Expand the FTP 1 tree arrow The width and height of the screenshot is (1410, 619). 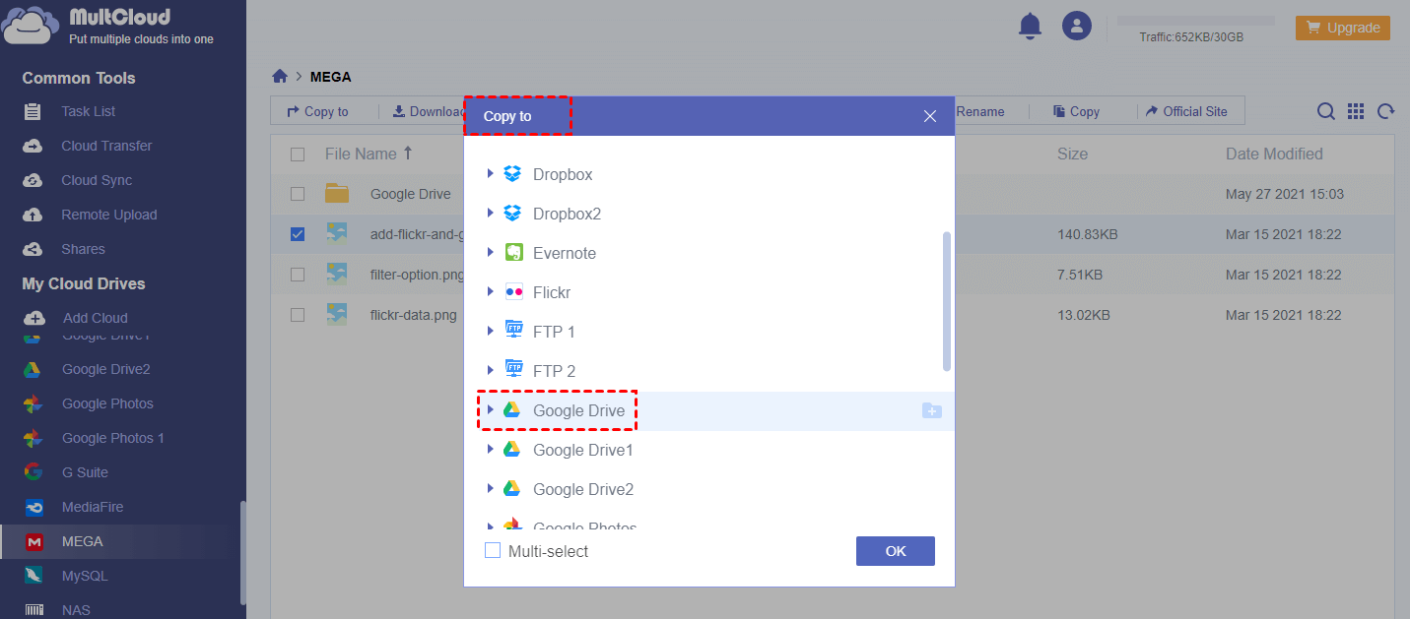491,331
